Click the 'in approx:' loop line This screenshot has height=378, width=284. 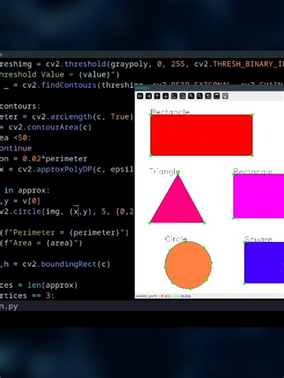click(x=27, y=190)
